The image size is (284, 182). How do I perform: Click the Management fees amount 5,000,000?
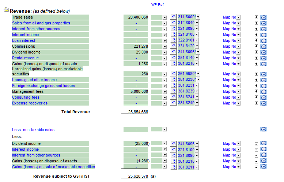[139, 92]
